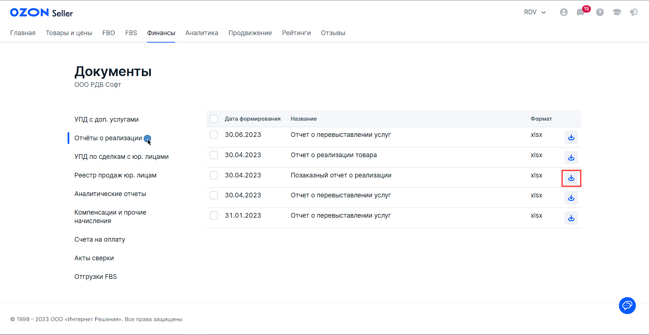Open the user profile icon
649x335 pixels.
[563, 12]
